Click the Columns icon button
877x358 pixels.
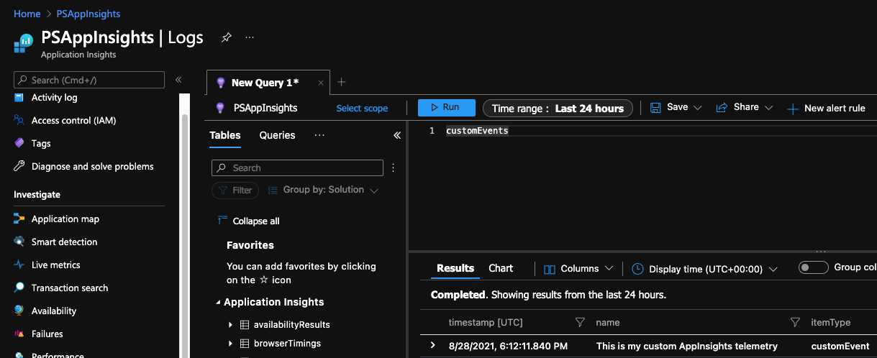(x=550, y=269)
